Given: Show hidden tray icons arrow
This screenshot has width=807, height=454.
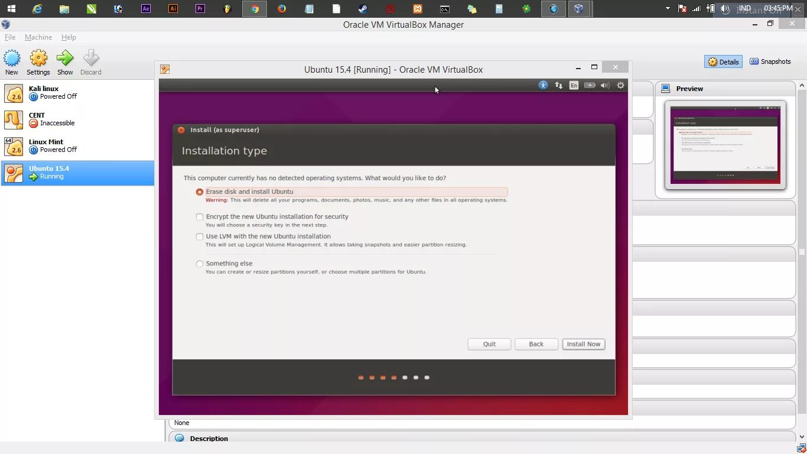Looking at the screenshot, I should [668, 9].
